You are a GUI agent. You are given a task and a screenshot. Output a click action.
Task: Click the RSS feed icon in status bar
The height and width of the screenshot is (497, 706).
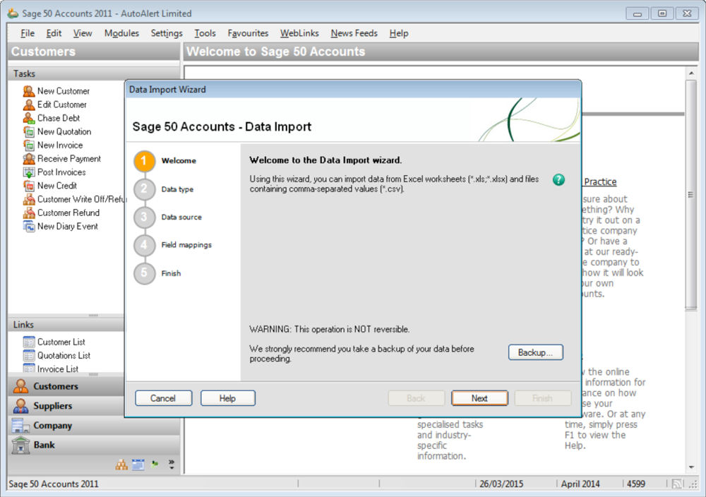point(677,484)
